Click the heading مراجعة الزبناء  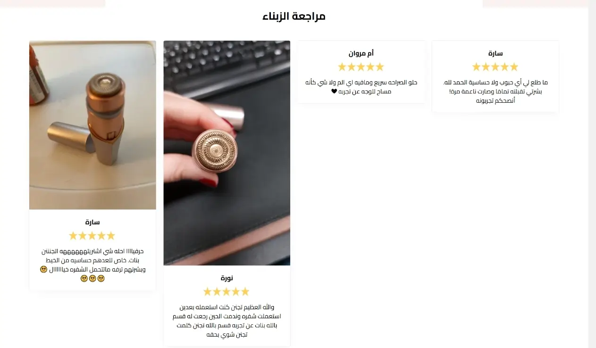[x=294, y=16]
